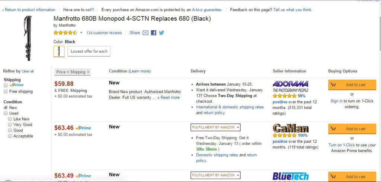Uncheck the New condition filter
This screenshot has width=381, height=182.
(x=6, y=107)
